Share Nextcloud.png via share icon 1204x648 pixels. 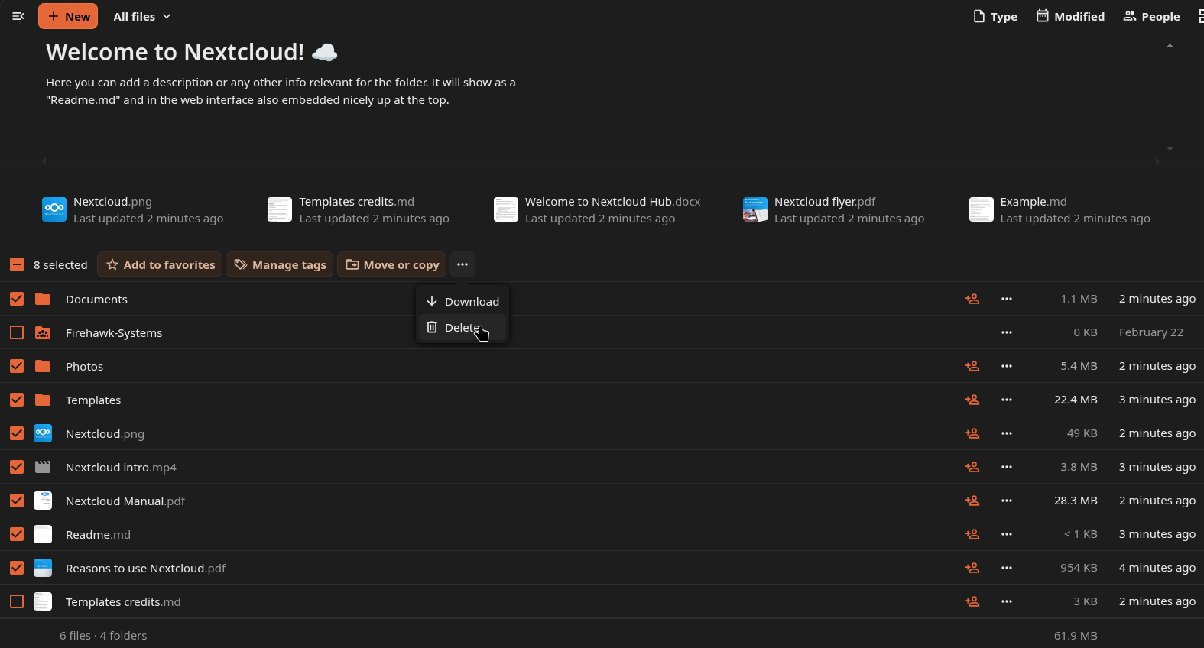tap(972, 433)
